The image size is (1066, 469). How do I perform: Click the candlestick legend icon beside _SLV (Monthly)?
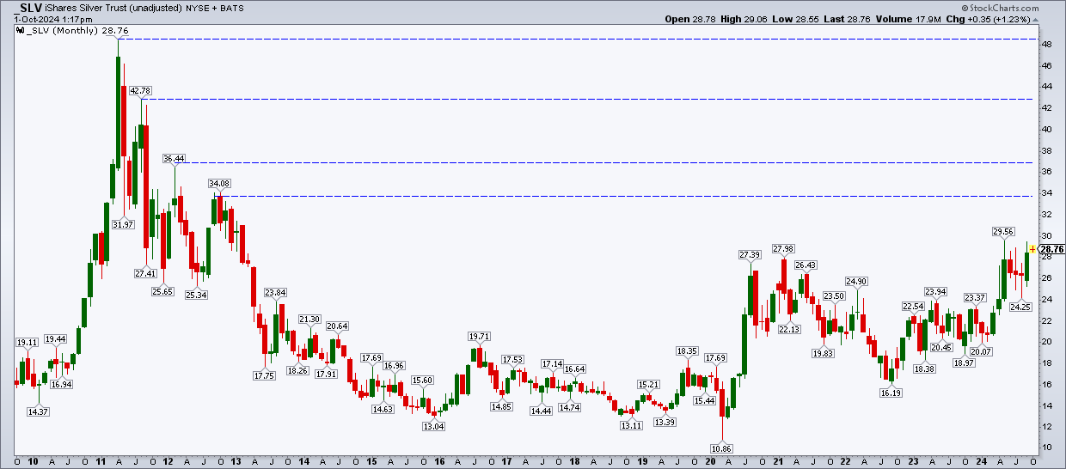(19, 30)
